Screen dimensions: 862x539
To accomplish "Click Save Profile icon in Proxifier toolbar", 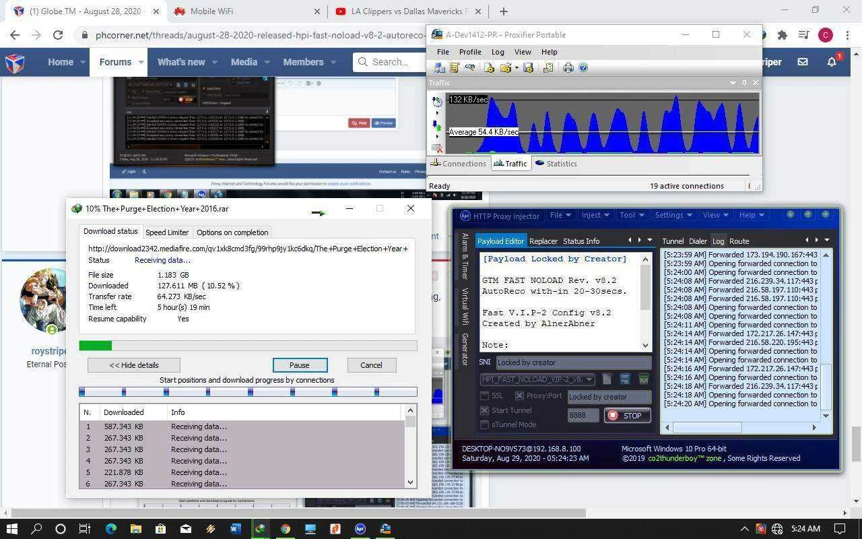I will pos(528,67).
